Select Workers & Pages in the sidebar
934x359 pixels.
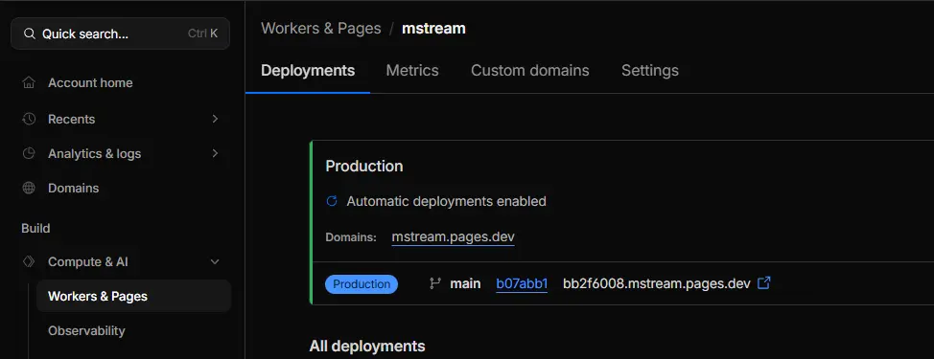[133, 296]
